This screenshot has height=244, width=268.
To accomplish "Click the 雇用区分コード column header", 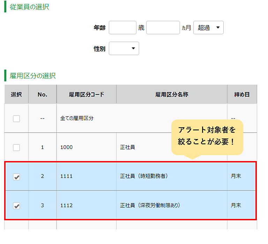I will (87, 94).
